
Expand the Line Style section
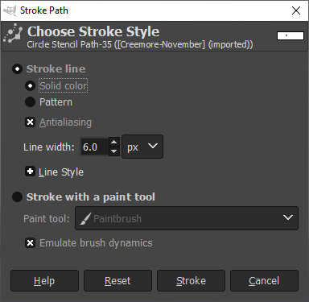click(30, 172)
